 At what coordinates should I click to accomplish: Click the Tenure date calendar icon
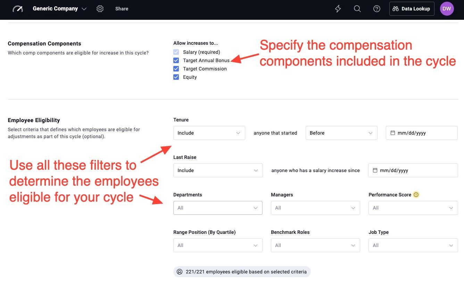coord(393,133)
